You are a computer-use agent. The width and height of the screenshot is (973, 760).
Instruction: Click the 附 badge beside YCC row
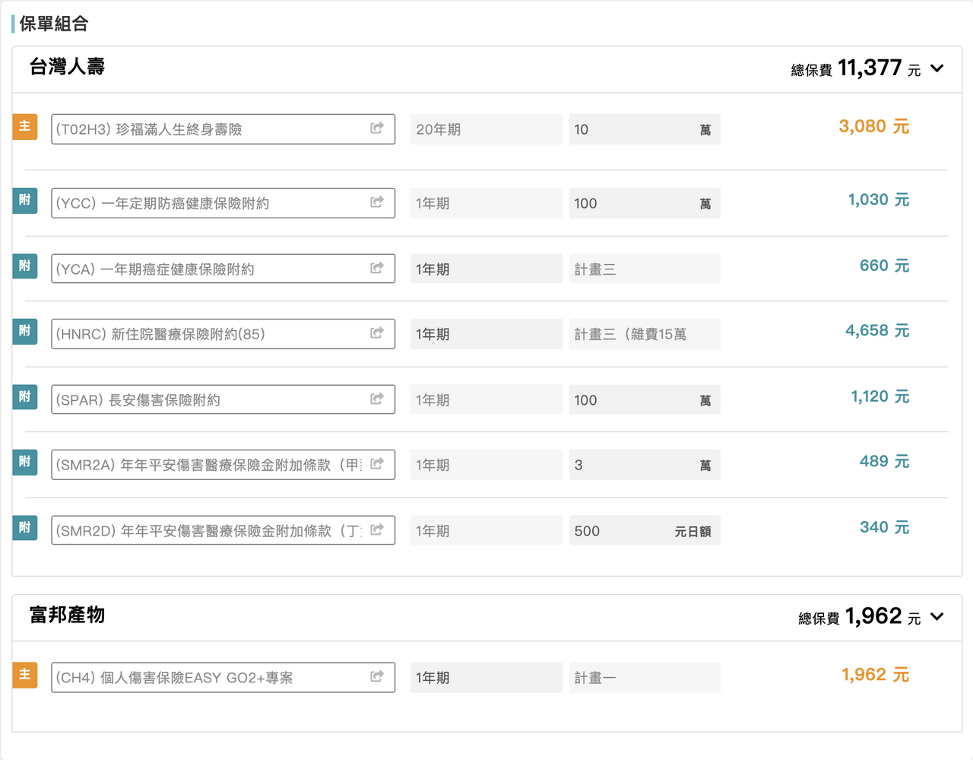(x=25, y=200)
